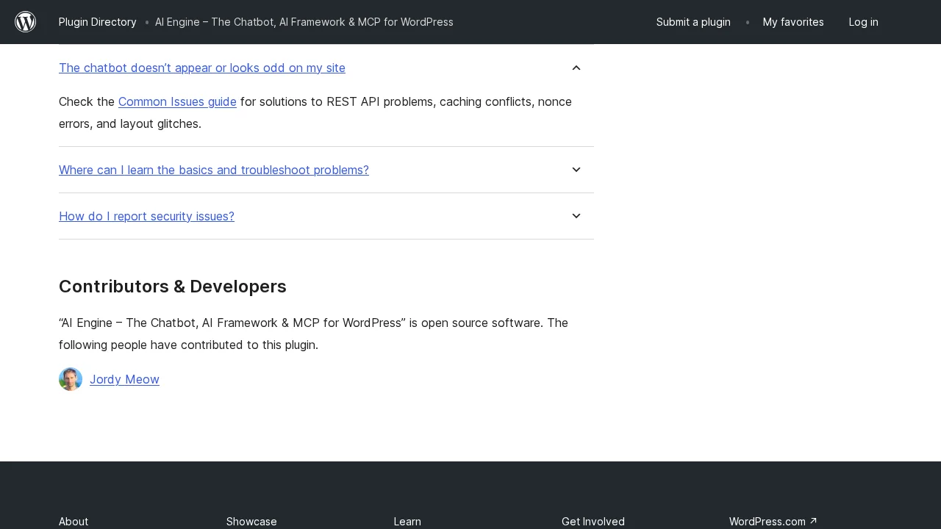Open the Get Involved footer link
This screenshot has height=529, width=941.
click(x=593, y=521)
